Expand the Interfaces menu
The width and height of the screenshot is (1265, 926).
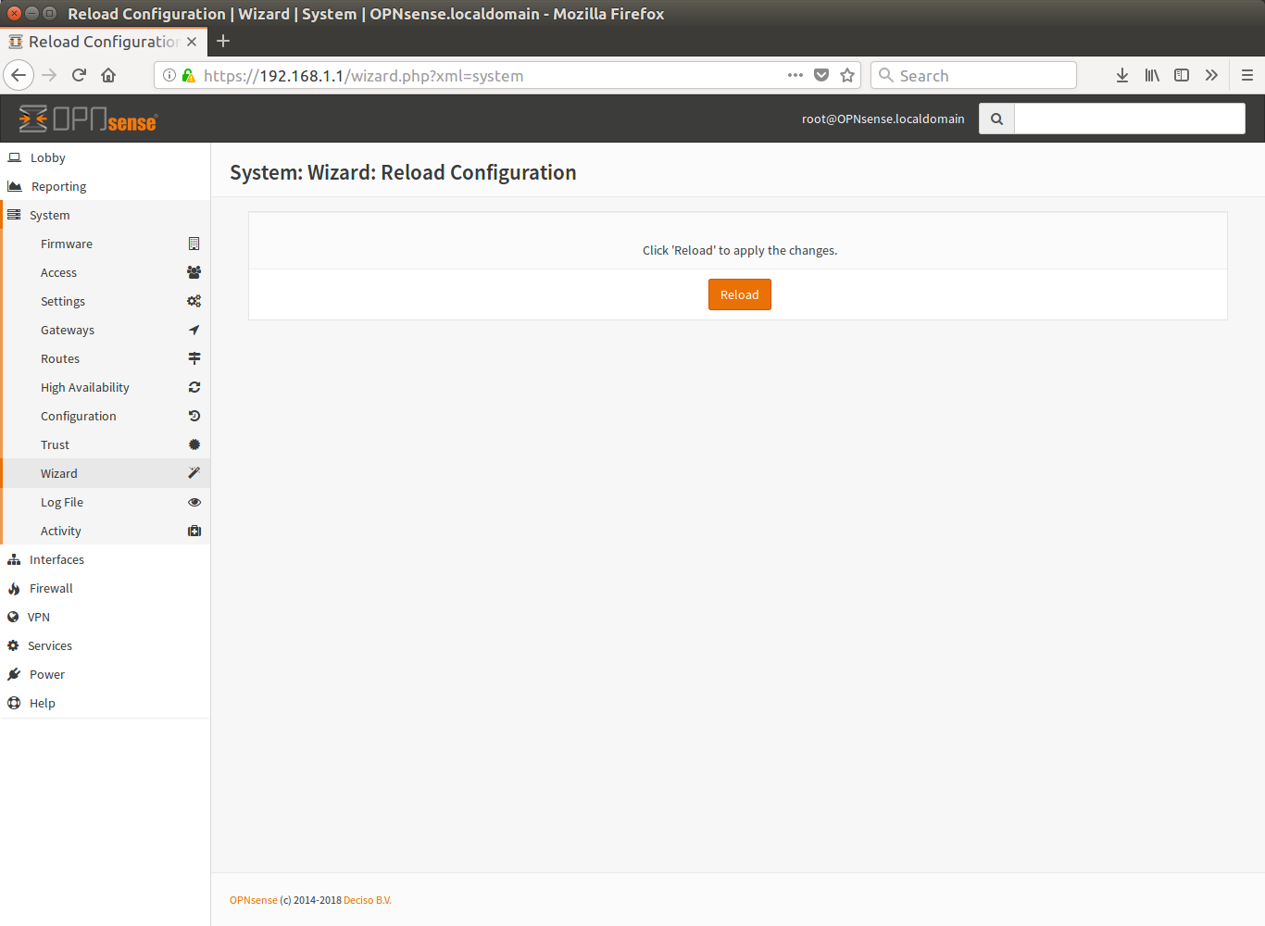pos(106,559)
